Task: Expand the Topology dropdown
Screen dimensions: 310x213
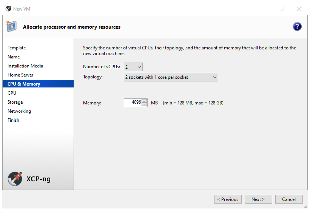Action: pyautogui.click(x=171, y=77)
